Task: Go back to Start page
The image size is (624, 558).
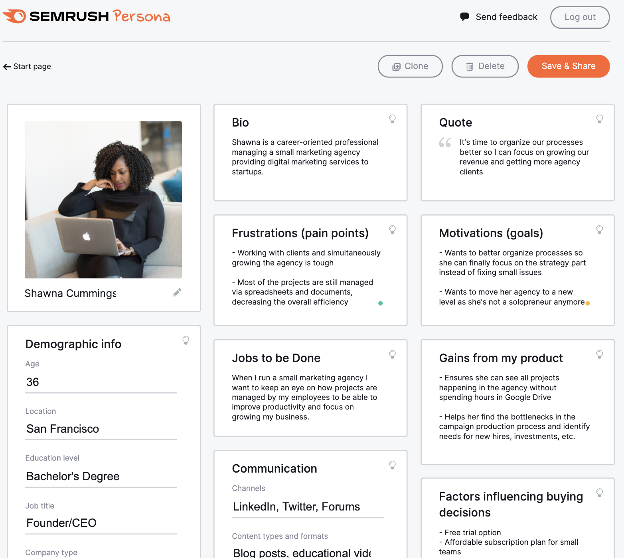Action: coord(27,66)
